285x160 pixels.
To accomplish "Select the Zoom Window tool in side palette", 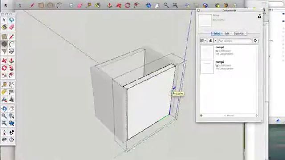I will pos(12,116).
